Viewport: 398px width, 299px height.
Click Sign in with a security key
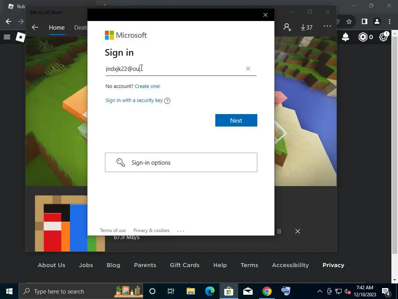[x=134, y=100]
